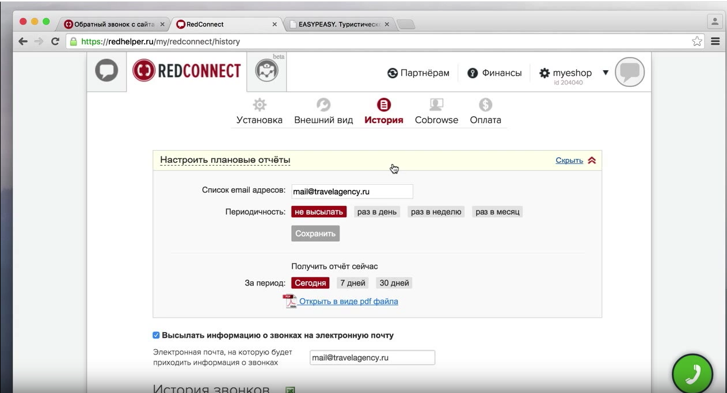Click the green phone callback button
The image size is (727, 393).
click(x=692, y=374)
